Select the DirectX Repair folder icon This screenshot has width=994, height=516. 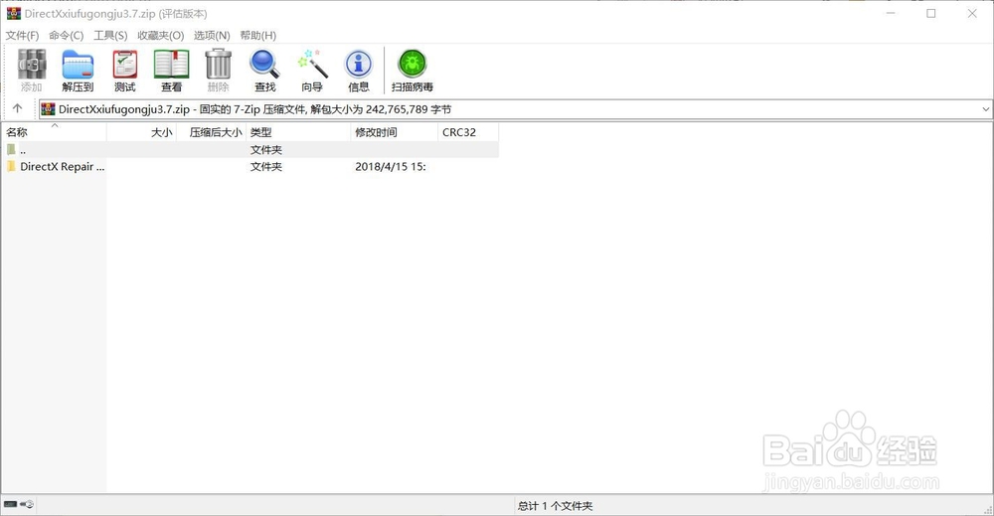point(11,166)
